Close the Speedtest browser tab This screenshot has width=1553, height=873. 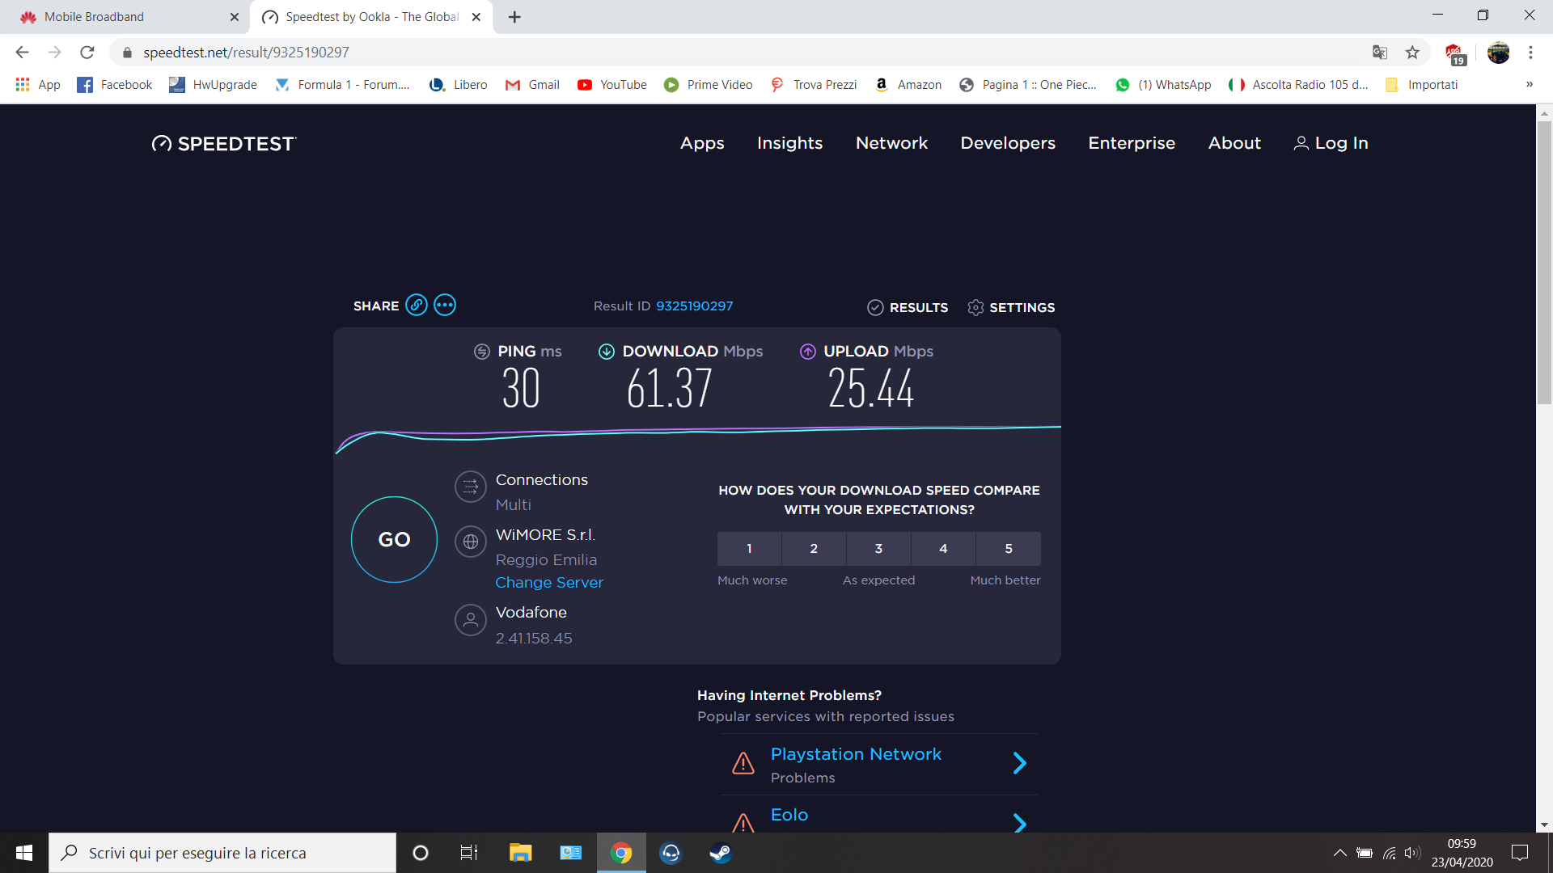[476, 17]
